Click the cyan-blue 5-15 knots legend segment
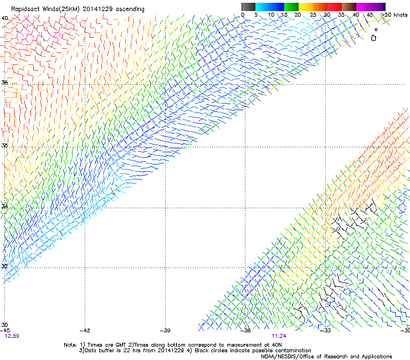This screenshot has height=360, width=410. (270, 7)
